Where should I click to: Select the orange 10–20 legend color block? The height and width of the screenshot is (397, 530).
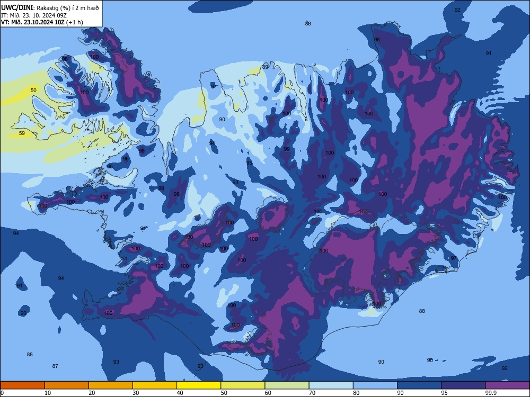(x=67, y=385)
